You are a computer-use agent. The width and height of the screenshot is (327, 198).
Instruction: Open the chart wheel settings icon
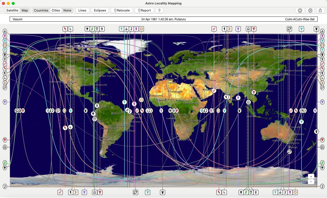[300, 10]
